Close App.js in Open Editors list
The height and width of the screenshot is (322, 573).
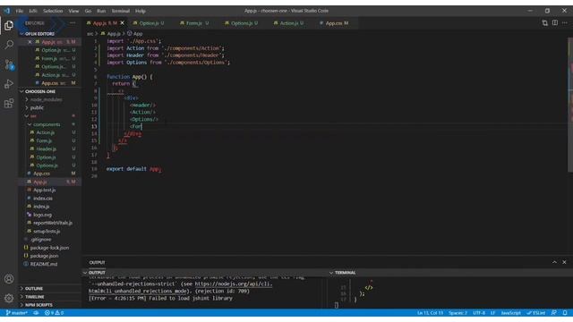click(x=30, y=42)
